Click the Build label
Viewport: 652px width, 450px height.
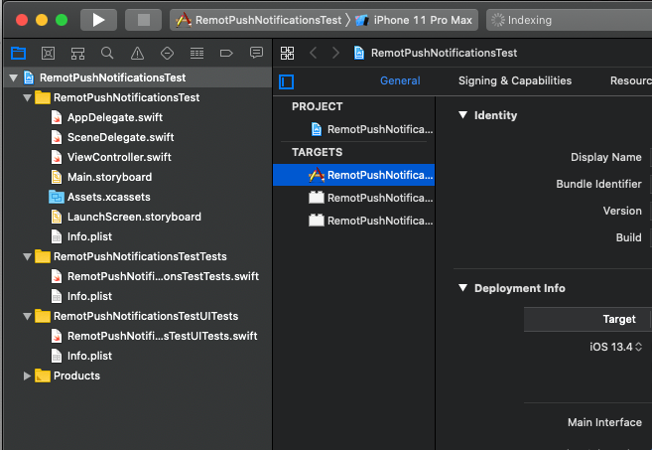click(628, 237)
